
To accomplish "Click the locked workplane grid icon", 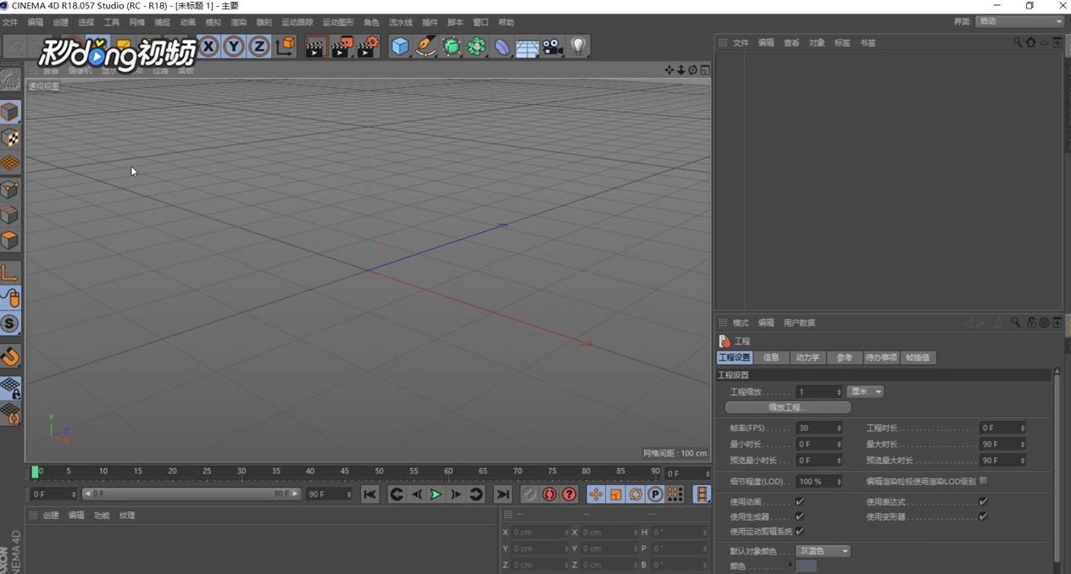I will point(10,388).
